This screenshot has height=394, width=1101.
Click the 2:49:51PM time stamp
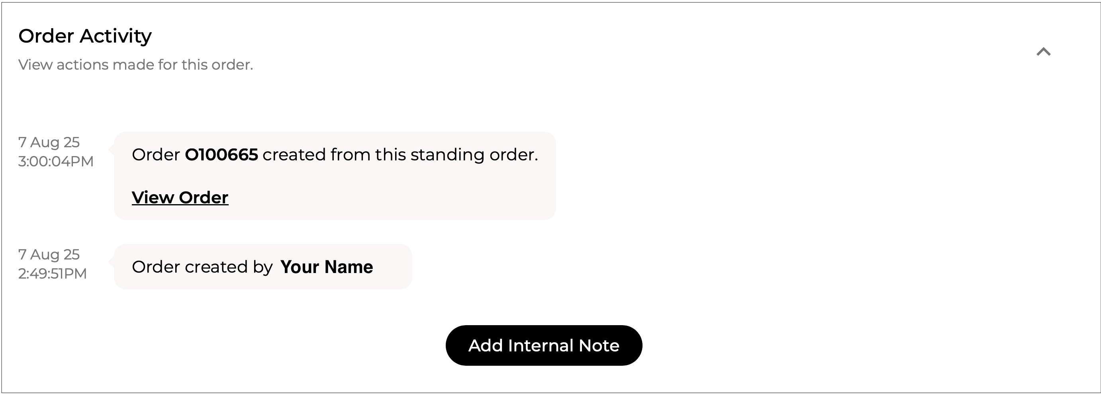[x=52, y=274]
